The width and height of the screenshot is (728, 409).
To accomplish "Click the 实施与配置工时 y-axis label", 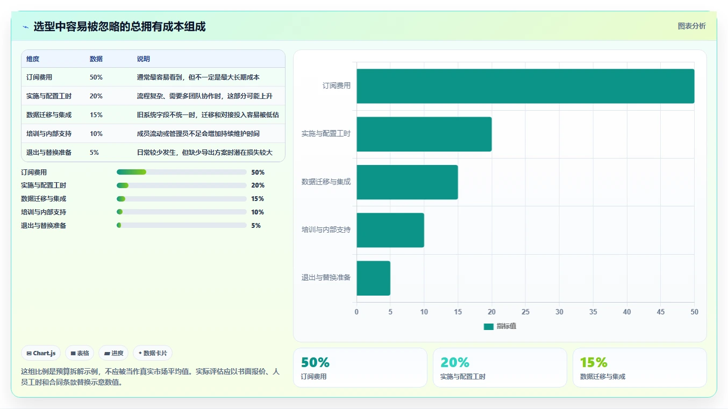I will click(326, 134).
